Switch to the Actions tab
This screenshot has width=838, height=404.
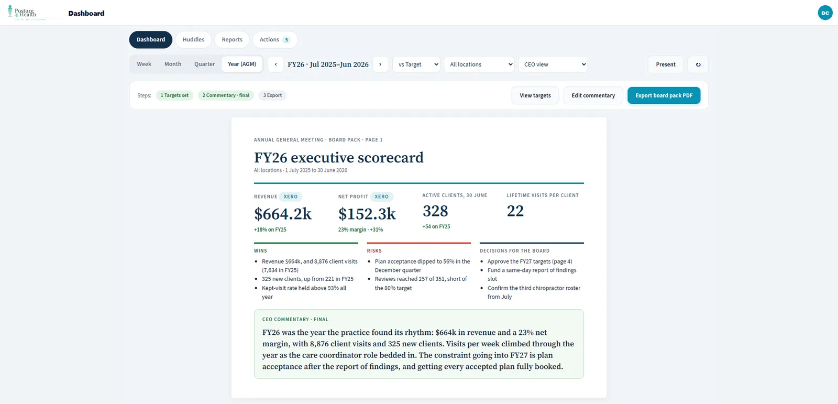click(275, 40)
